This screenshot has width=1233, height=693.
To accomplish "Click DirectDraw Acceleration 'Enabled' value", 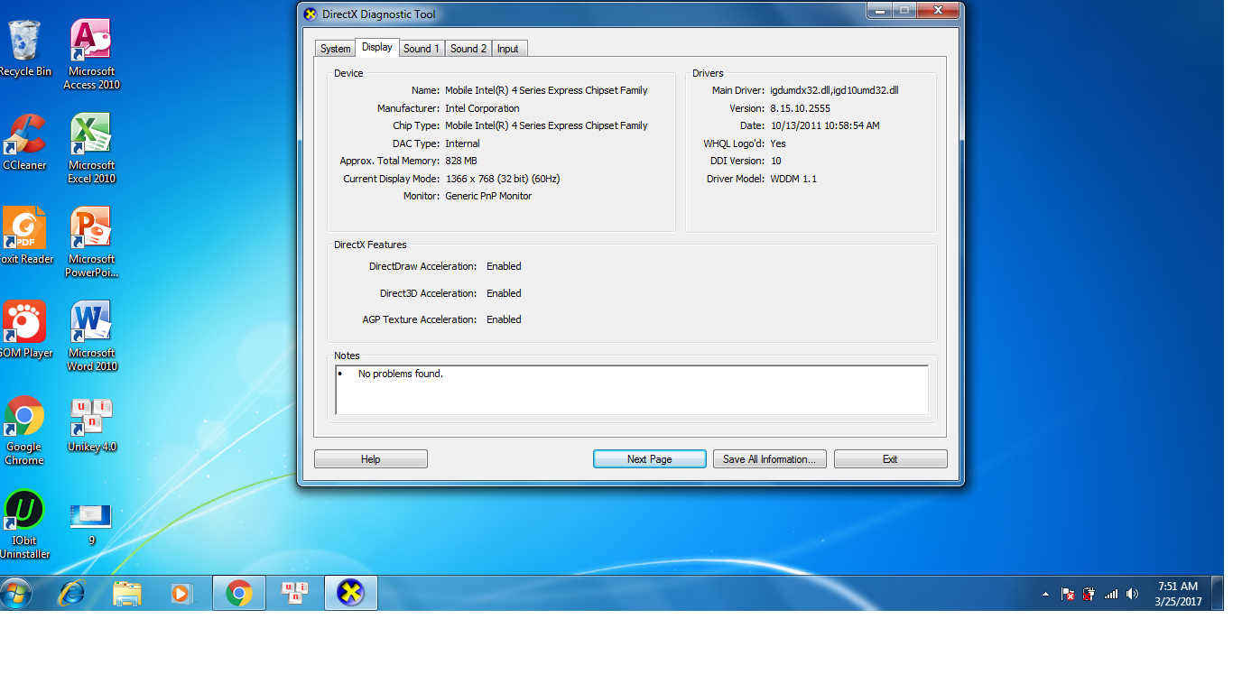I will coord(504,266).
